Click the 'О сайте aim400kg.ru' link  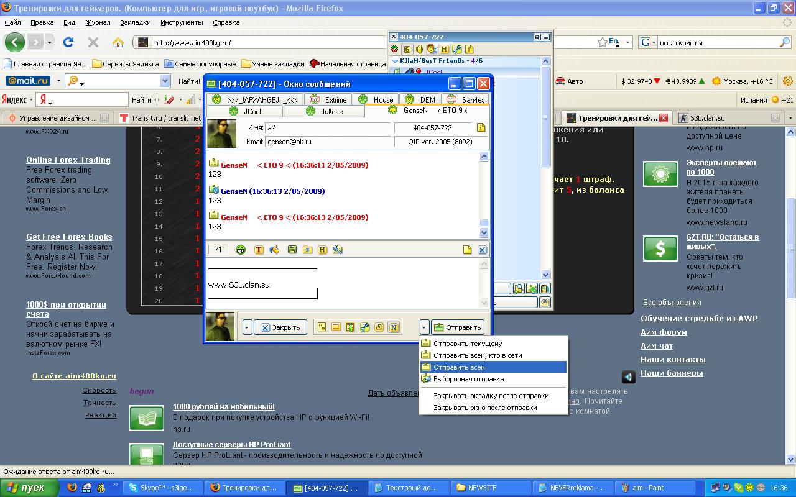click(x=74, y=376)
